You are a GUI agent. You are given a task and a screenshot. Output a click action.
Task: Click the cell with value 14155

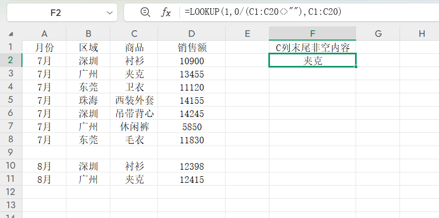(x=192, y=100)
